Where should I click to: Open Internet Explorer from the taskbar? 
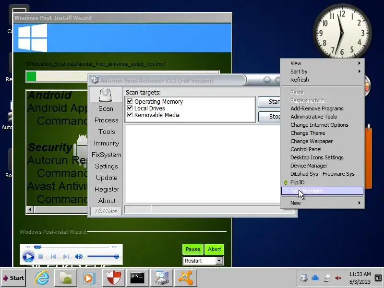pos(42,278)
